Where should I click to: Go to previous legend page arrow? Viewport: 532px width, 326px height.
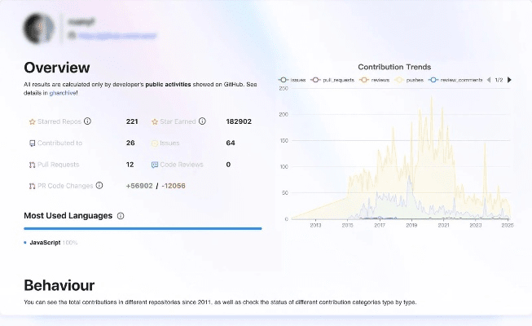click(489, 80)
